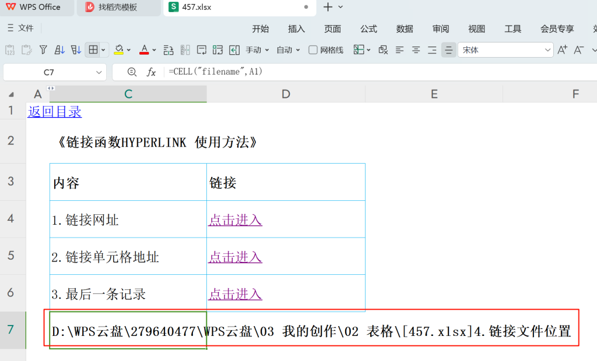Click the merge cells icon with green square
Viewport: 597px width, 361px height.
218,50
